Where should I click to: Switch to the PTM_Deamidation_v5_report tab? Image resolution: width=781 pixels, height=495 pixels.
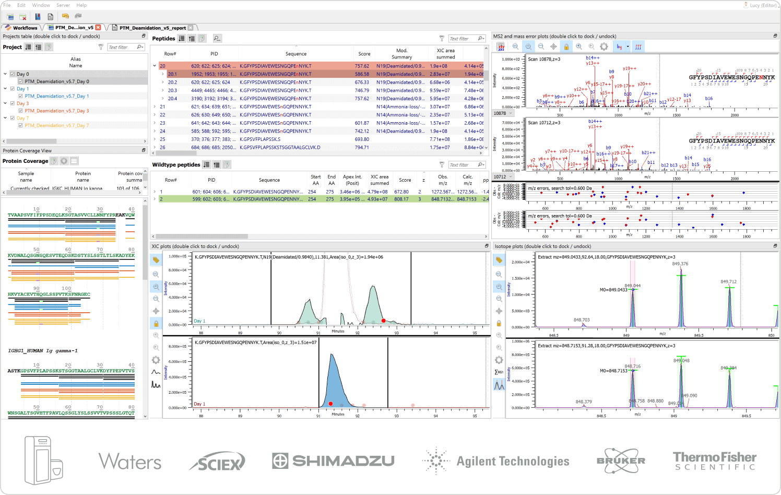[x=152, y=28]
